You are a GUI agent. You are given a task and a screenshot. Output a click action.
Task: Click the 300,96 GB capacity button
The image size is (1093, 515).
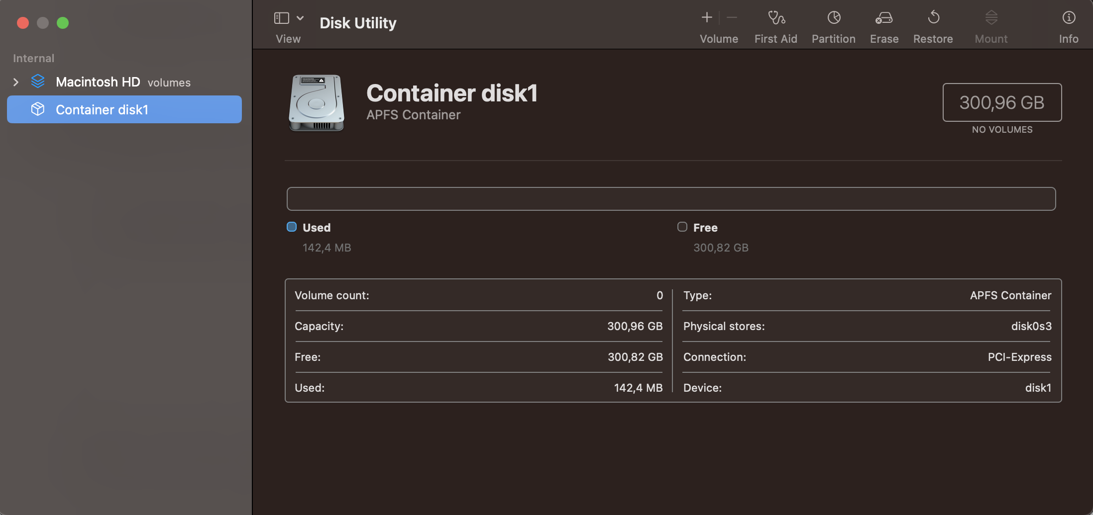click(1001, 102)
